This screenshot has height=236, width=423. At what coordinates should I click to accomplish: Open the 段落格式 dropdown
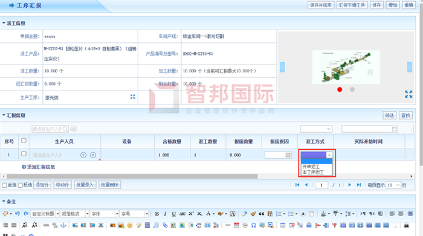coord(75,214)
